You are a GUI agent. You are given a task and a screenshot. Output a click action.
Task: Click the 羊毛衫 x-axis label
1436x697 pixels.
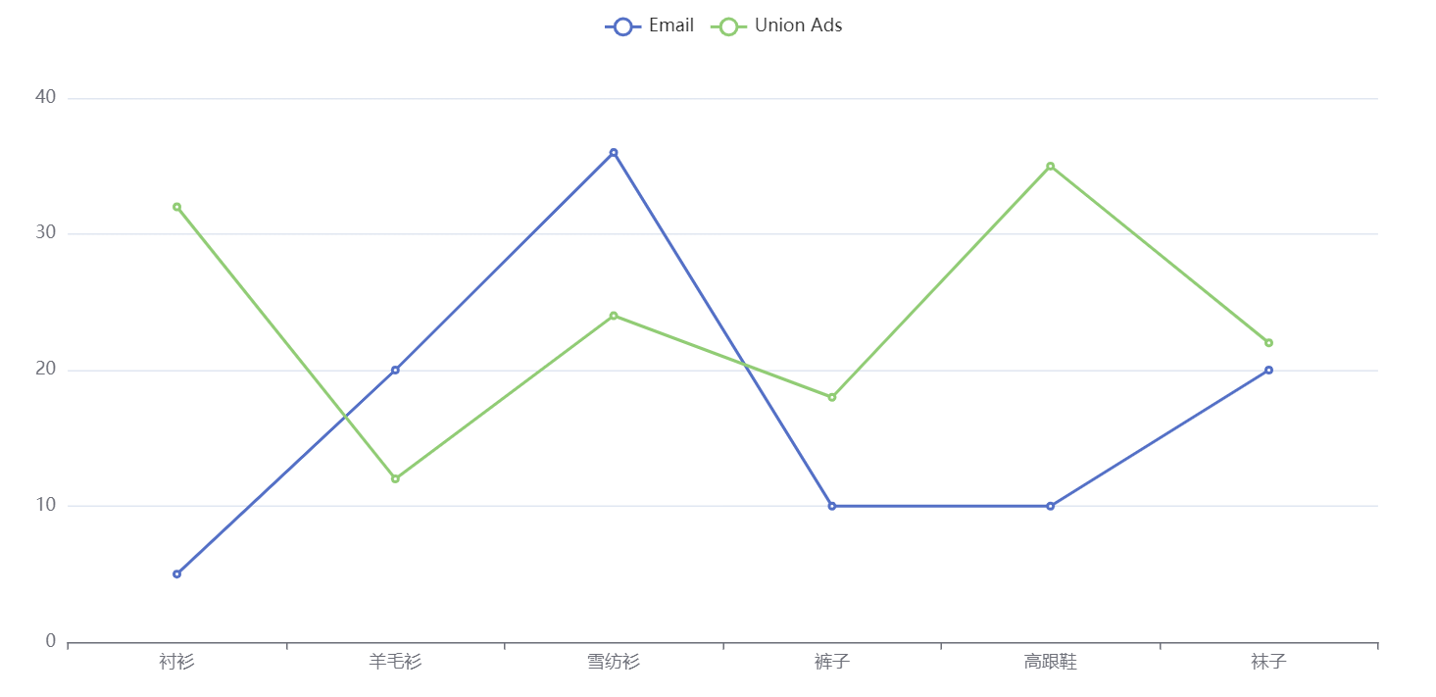[x=395, y=662]
